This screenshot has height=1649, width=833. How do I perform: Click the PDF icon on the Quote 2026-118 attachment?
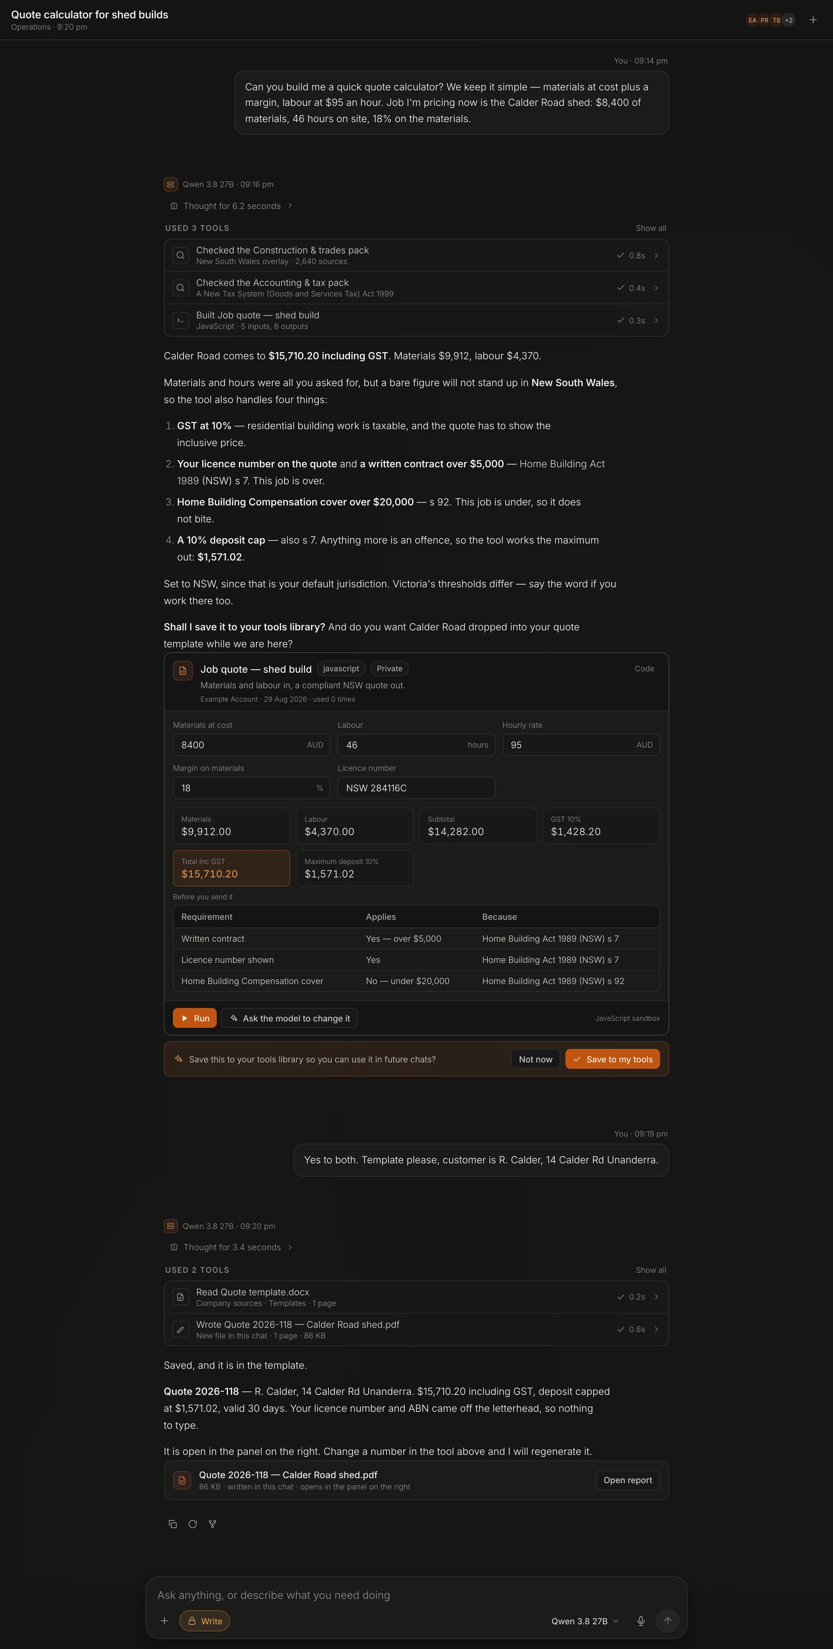(182, 1480)
